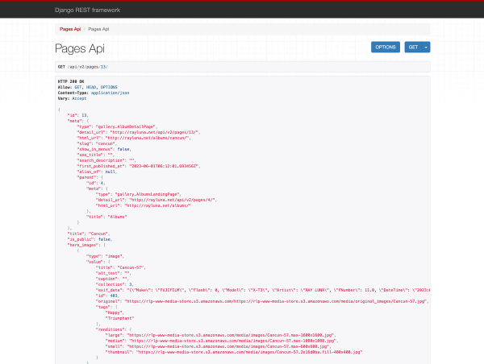This screenshot has width=484, height=364.
Task: Open the medium rendition image URL
Action: pyautogui.click(x=233, y=341)
